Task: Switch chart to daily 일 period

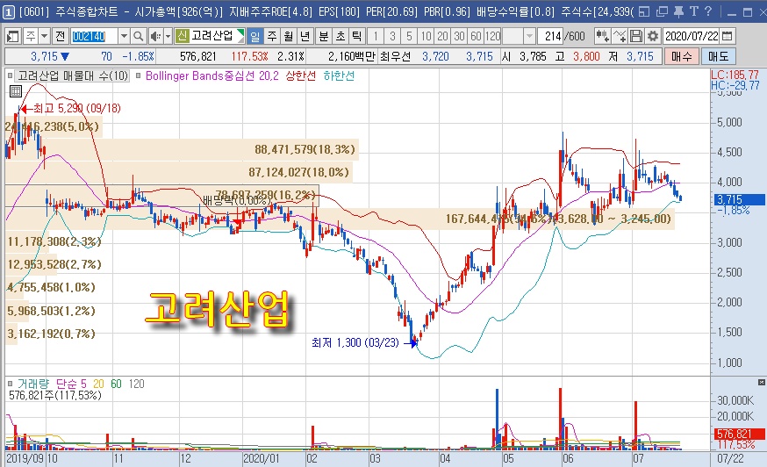Action: (255, 36)
